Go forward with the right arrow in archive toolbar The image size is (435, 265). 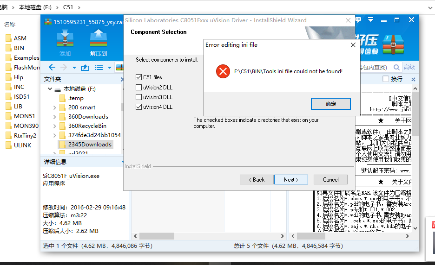coord(64,67)
